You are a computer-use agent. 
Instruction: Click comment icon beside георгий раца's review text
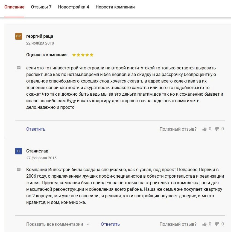coord(19,68)
